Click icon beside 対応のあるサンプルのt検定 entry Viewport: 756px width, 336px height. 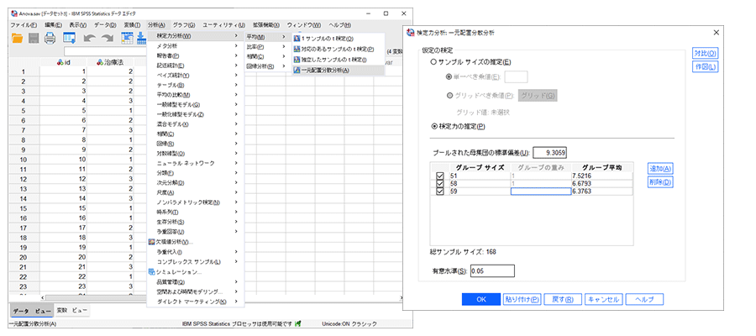pyautogui.click(x=297, y=50)
